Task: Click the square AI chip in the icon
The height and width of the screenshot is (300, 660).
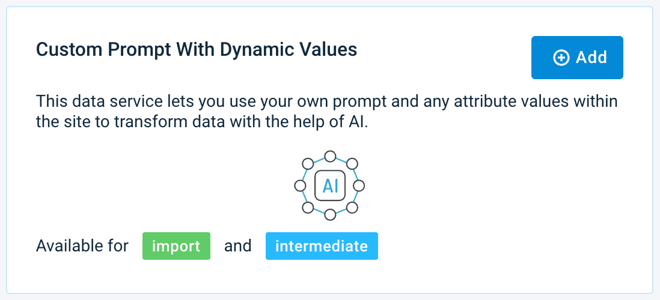Action: pos(330,185)
